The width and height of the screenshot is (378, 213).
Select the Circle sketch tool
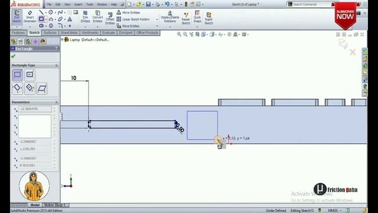click(x=51, y=12)
